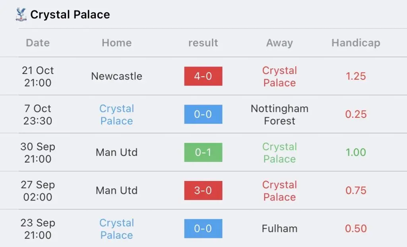Click the green 1.00 handicap value
The width and height of the screenshot is (407, 247).
pos(356,152)
